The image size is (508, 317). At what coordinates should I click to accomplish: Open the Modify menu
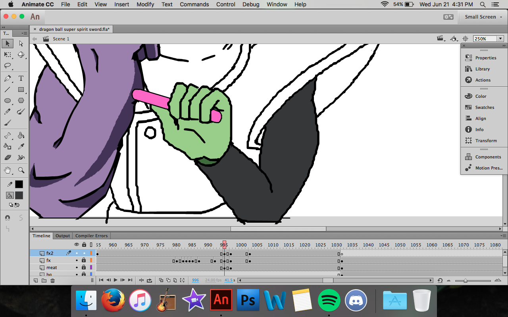click(x=145, y=4)
